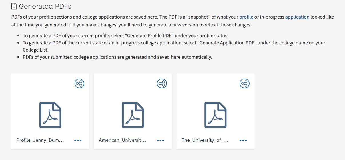345x160 pixels.
Task: Click share icon on Profile_Jenny_Dum card
Action: [79, 83]
